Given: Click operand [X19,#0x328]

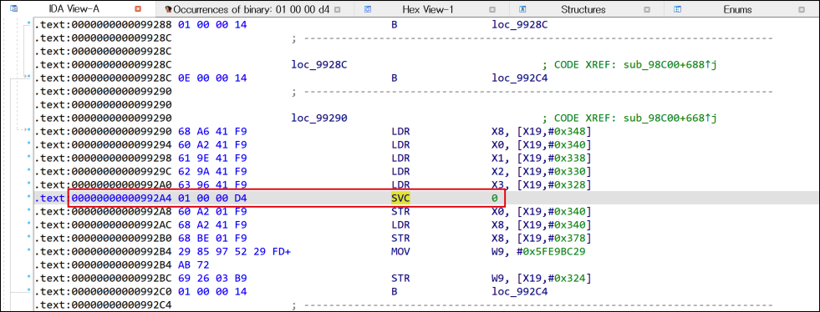Looking at the screenshot, I should (x=554, y=184).
